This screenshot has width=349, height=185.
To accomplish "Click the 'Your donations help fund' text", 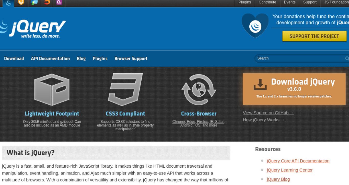I will (x=310, y=19).
